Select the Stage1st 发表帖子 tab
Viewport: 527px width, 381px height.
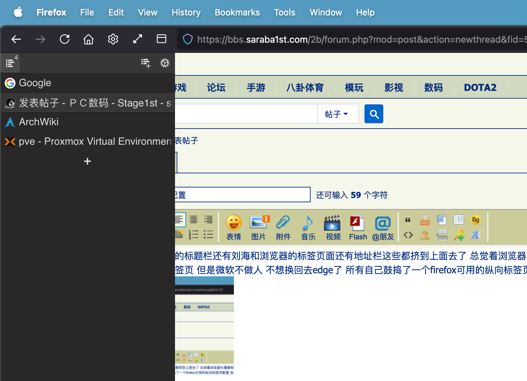tap(87, 103)
